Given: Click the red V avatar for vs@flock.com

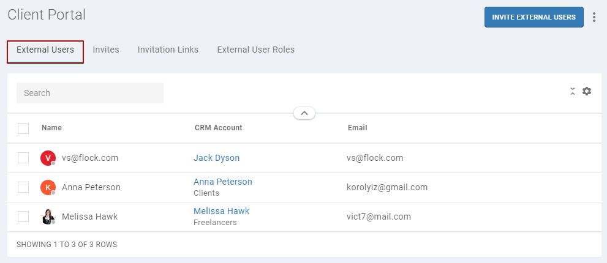Looking at the screenshot, I should pyautogui.click(x=48, y=158).
